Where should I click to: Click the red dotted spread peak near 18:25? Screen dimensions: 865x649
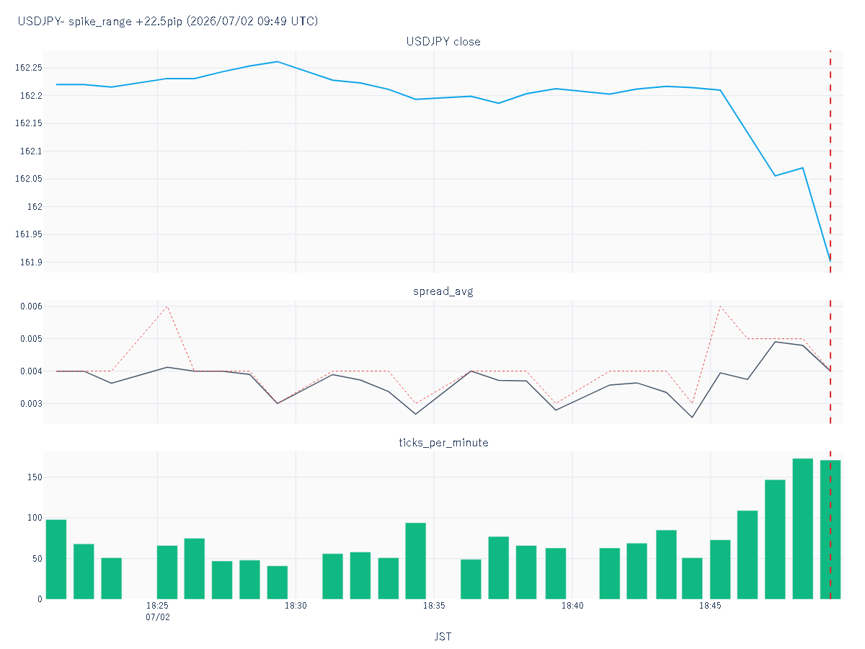[167, 306]
